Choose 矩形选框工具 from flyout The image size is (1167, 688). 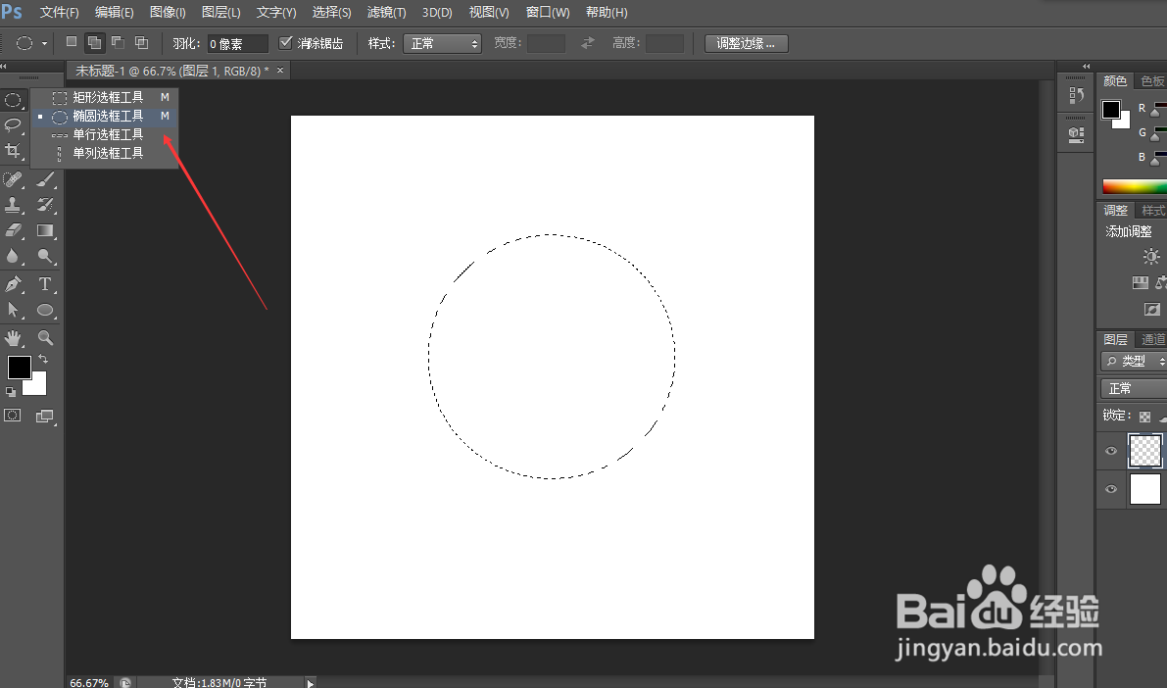pos(107,98)
